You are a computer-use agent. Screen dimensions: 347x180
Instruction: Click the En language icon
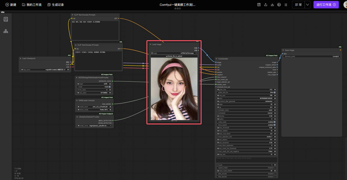(279, 5)
